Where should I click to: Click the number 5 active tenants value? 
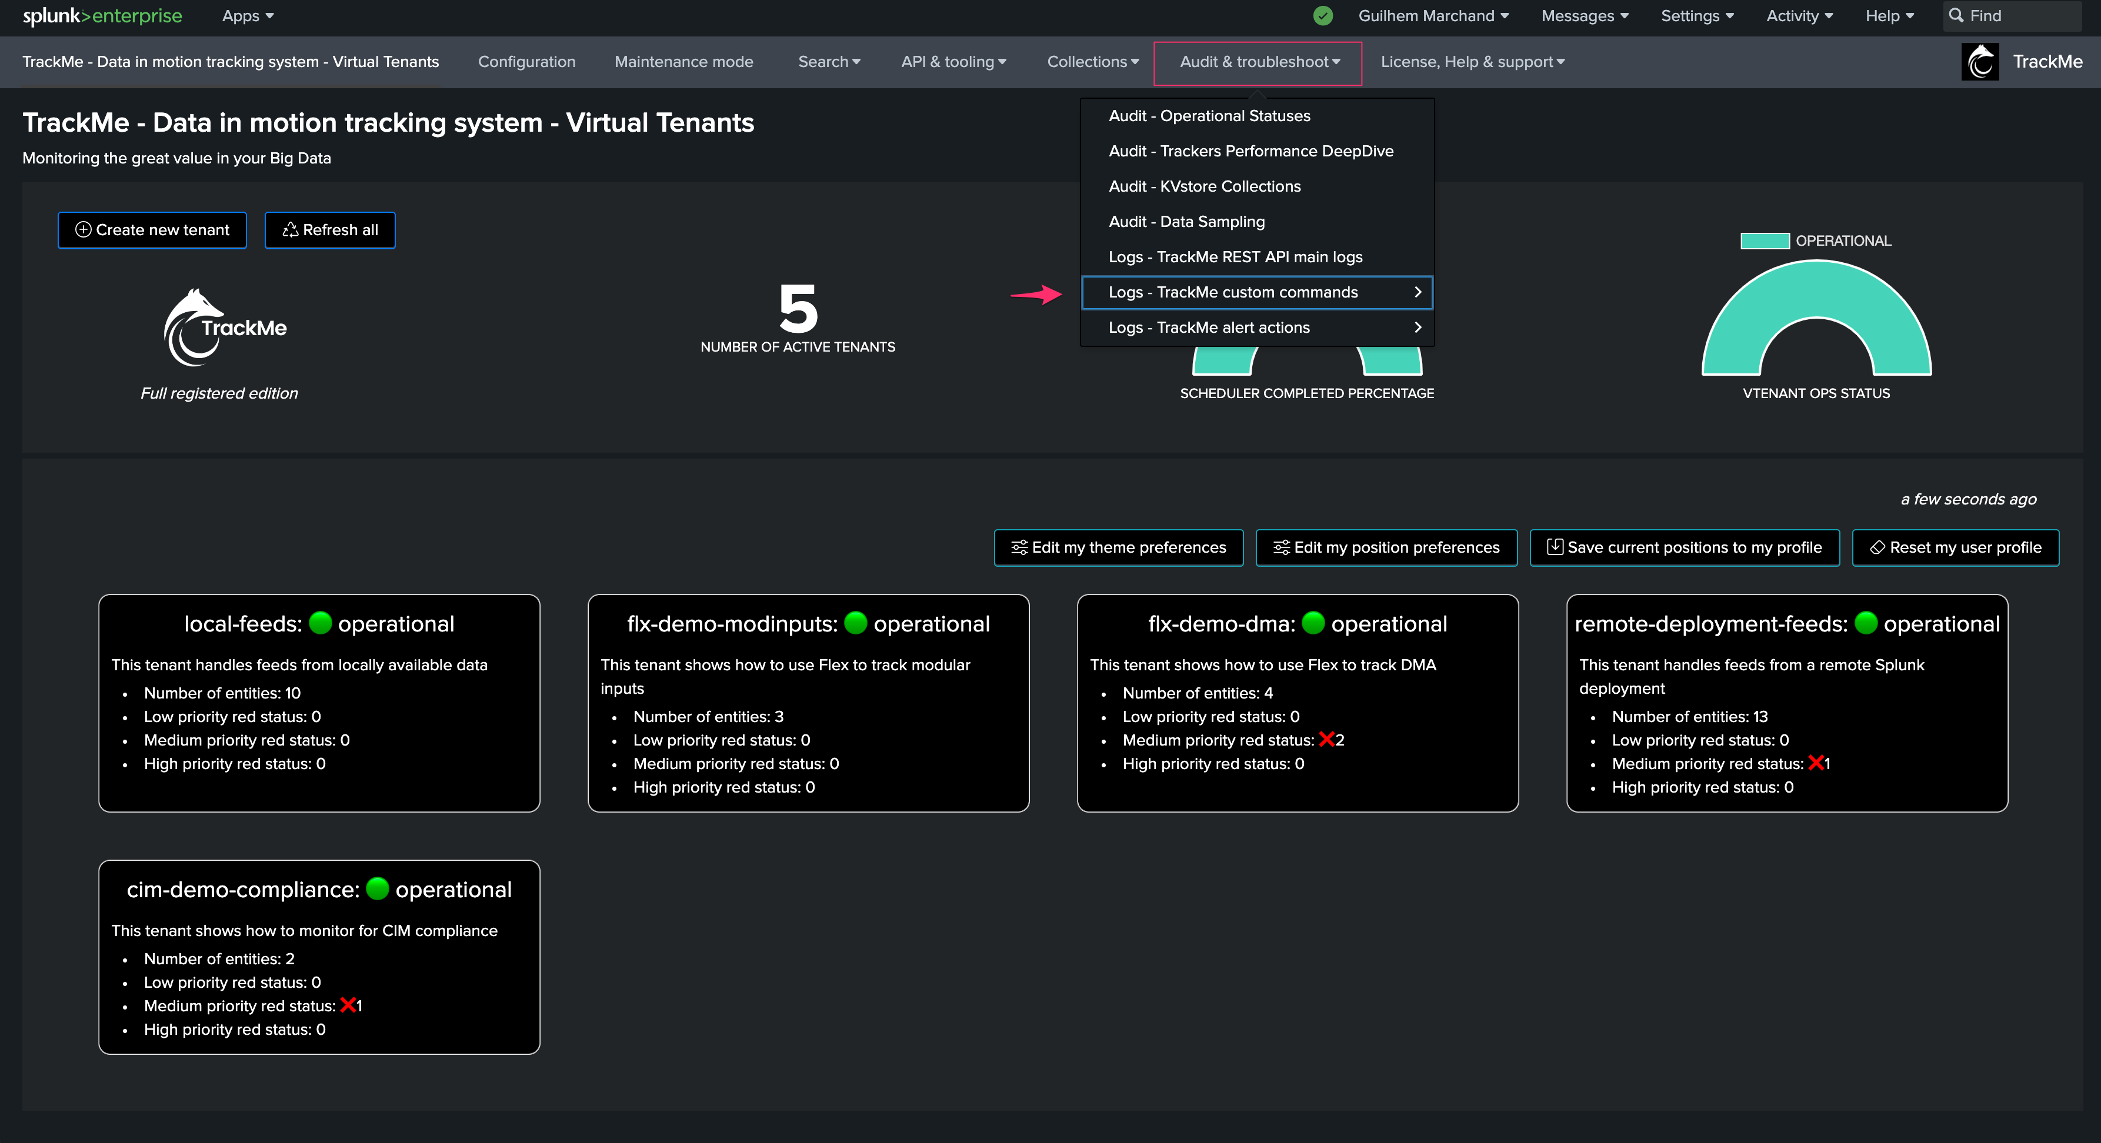tap(798, 309)
